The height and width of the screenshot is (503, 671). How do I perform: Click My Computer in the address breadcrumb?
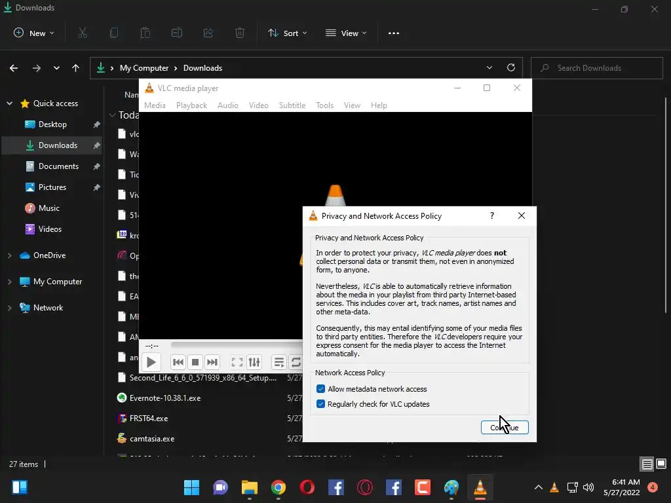point(144,68)
